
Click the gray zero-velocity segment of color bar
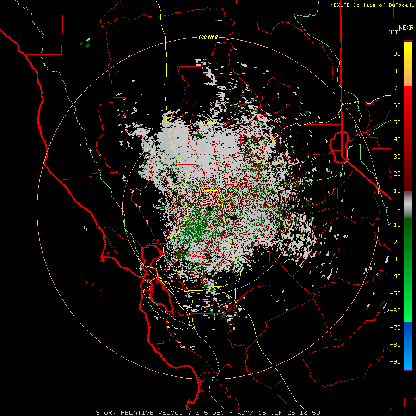coord(408,205)
